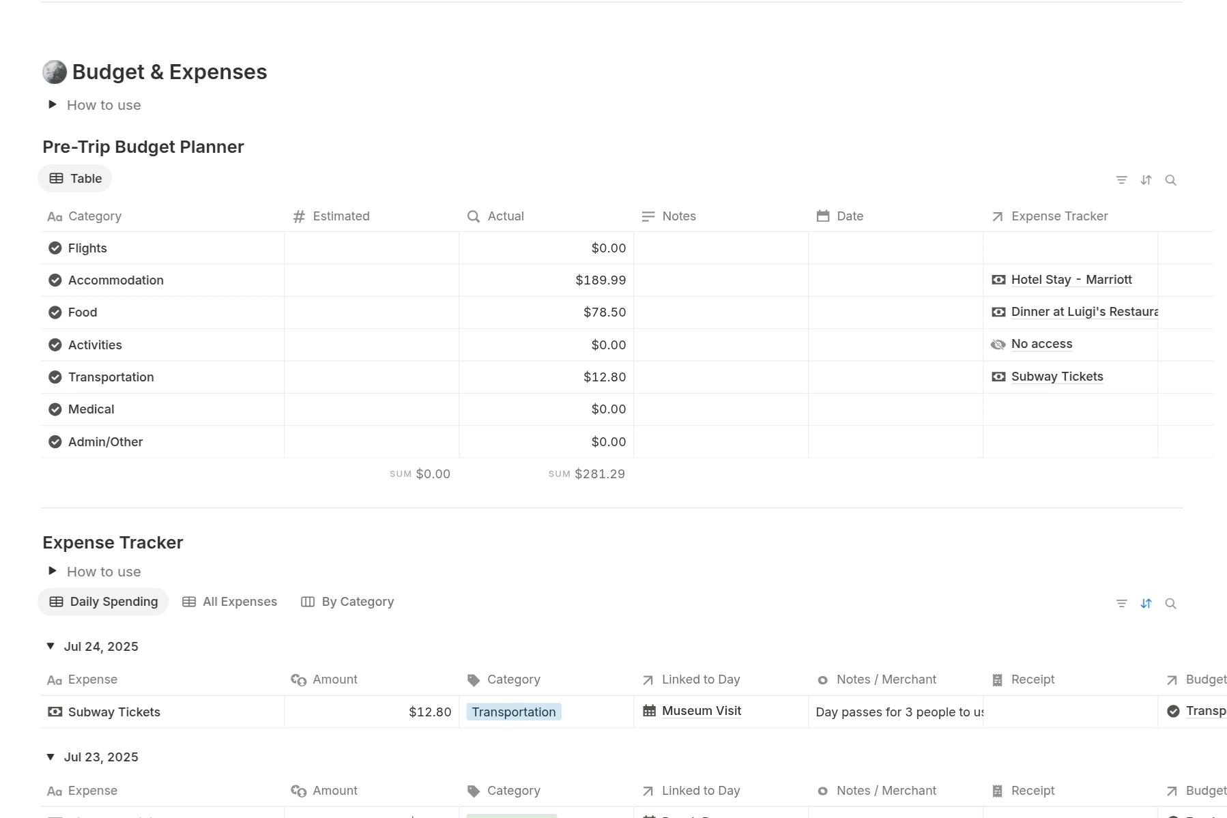Click the Estimated cell for Accommodation
This screenshot has height=818, width=1227.
(371, 280)
